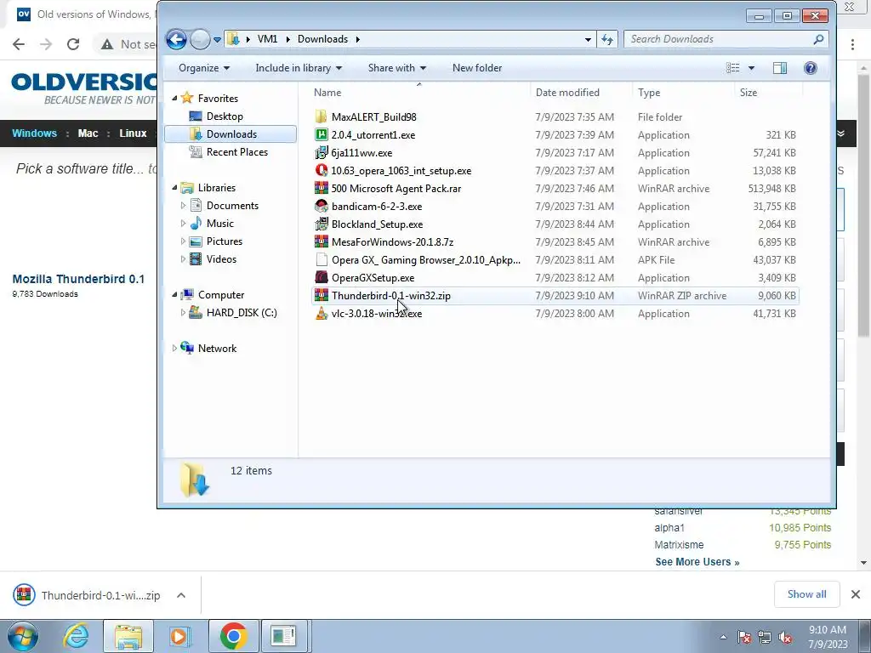Select the MaxALERT_Build98 folder icon
This screenshot has height=653, width=871.
pos(321,116)
